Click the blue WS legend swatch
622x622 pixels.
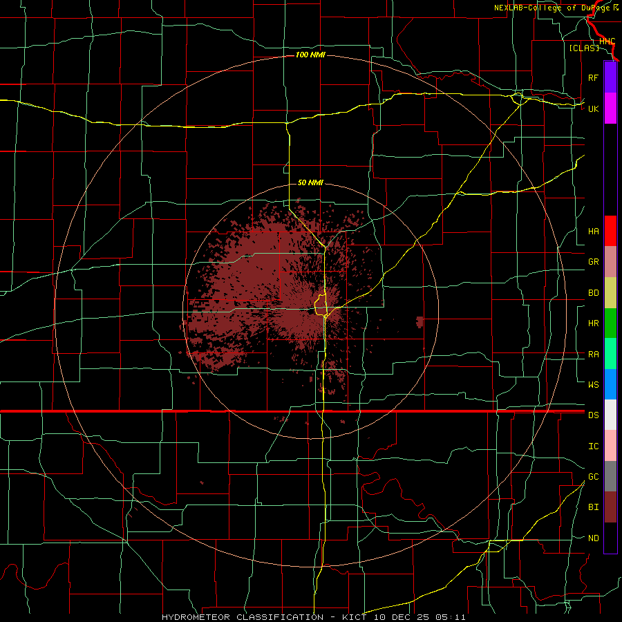tap(610, 384)
